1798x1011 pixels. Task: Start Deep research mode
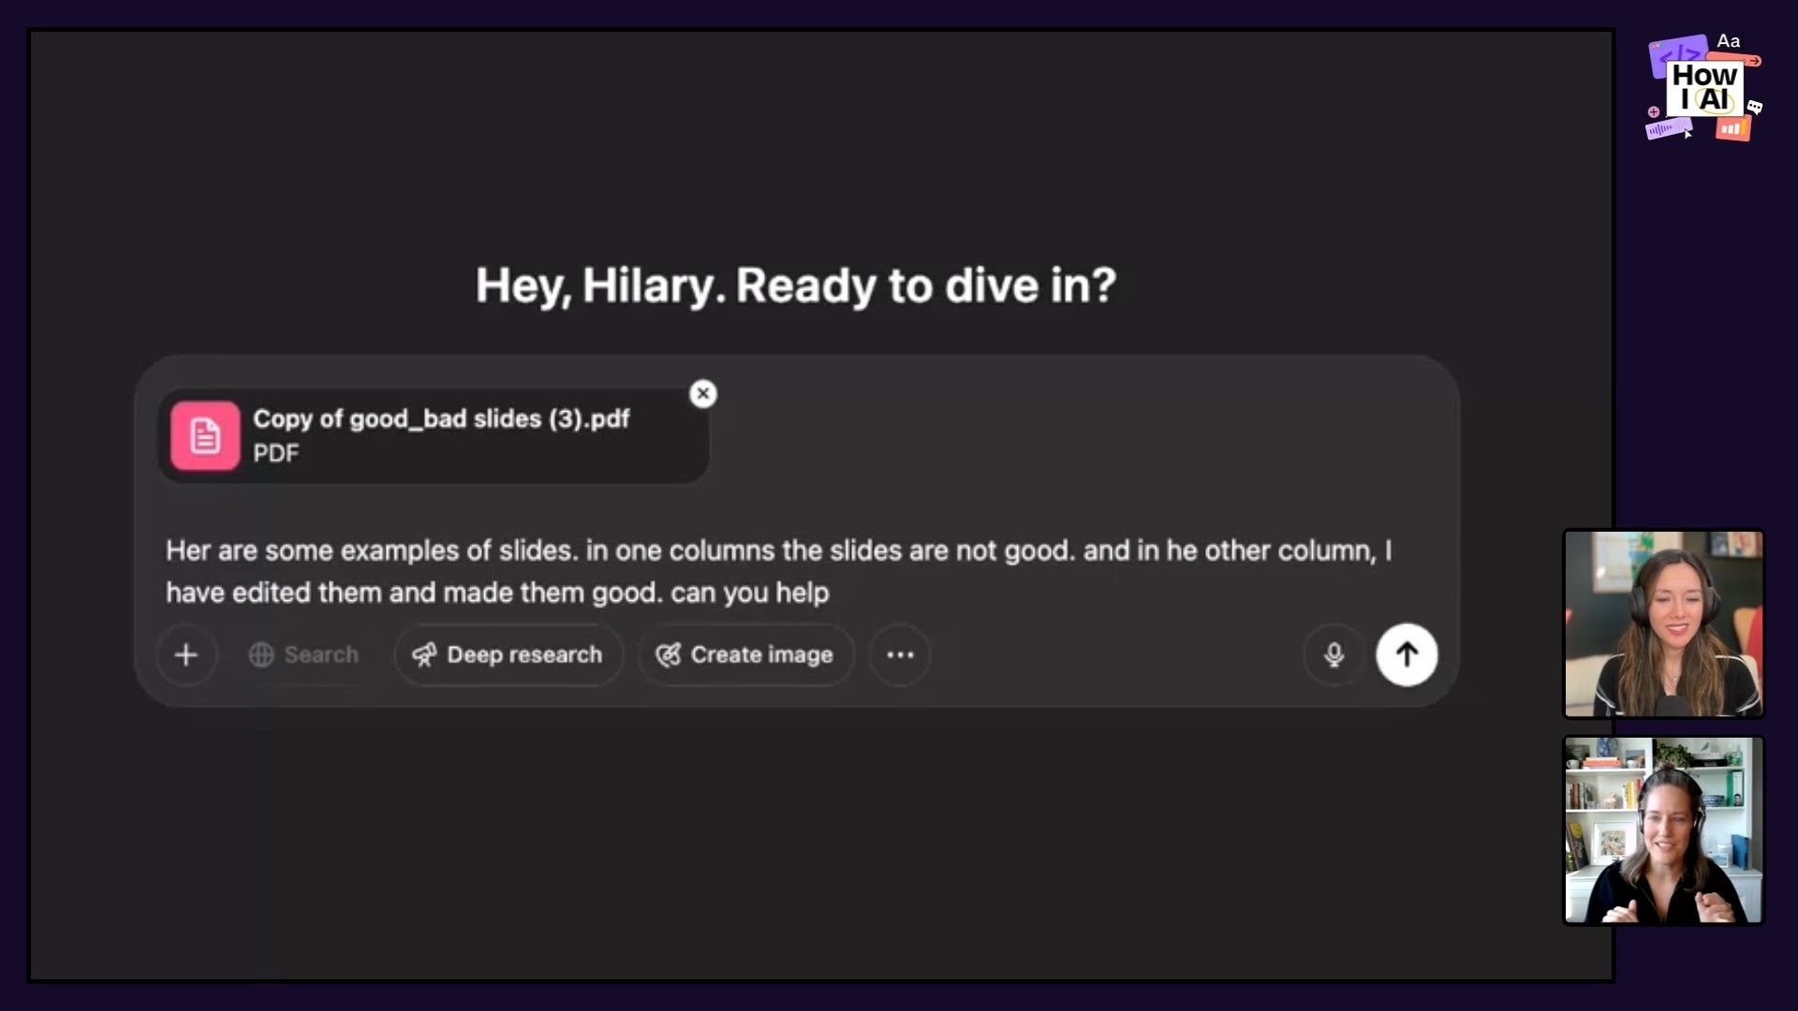pyautogui.click(x=508, y=654)
